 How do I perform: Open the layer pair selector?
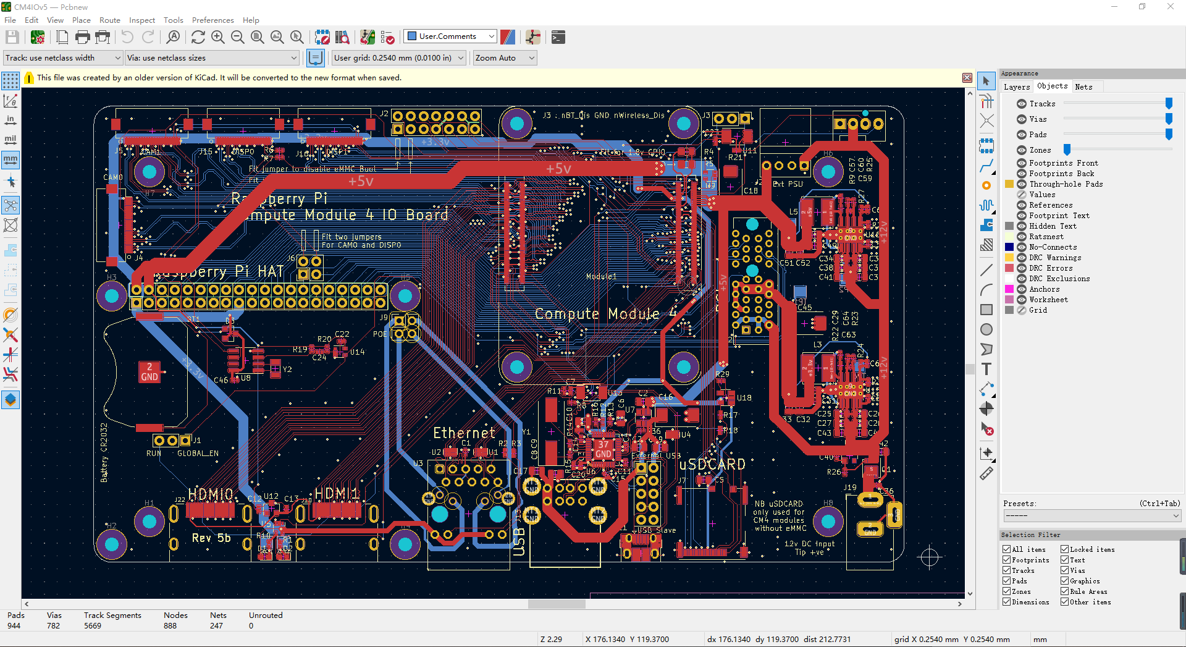(508, 37)
